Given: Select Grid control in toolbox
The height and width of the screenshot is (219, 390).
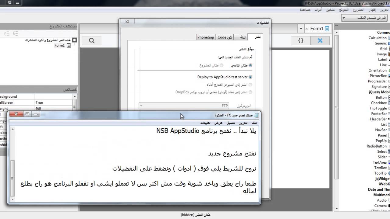Looking at the screenshot, I should pos(383,49).
